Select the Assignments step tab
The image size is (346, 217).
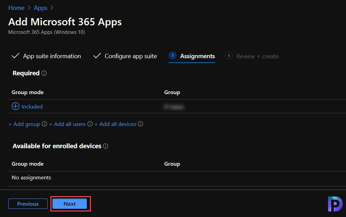pyautogui.click(x=192, y=56)
